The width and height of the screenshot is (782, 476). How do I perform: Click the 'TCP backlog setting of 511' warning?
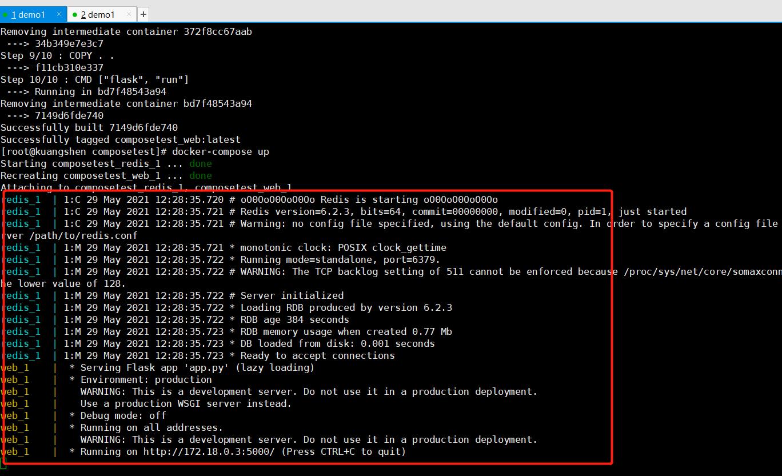[x=391, y=272]
